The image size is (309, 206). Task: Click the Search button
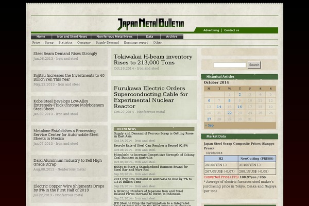[x=254, y=65]
